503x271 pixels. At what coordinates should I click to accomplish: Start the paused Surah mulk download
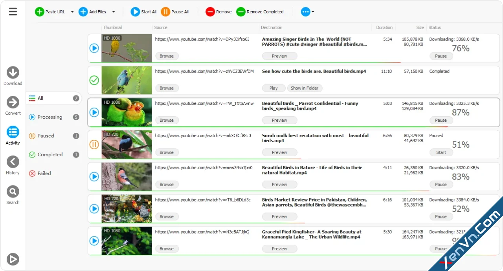pyautogui.click(x=441, y=152)
